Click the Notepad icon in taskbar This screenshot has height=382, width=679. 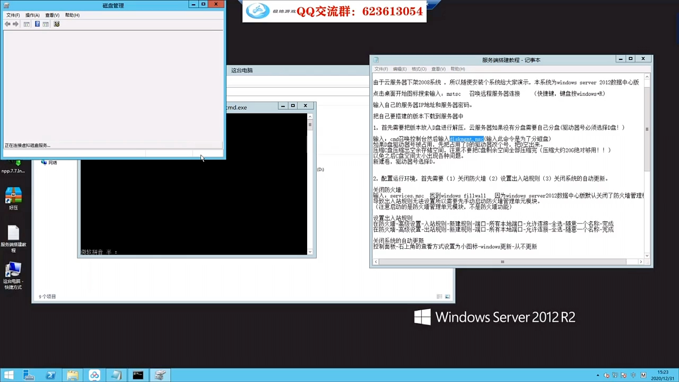point(116,375)
